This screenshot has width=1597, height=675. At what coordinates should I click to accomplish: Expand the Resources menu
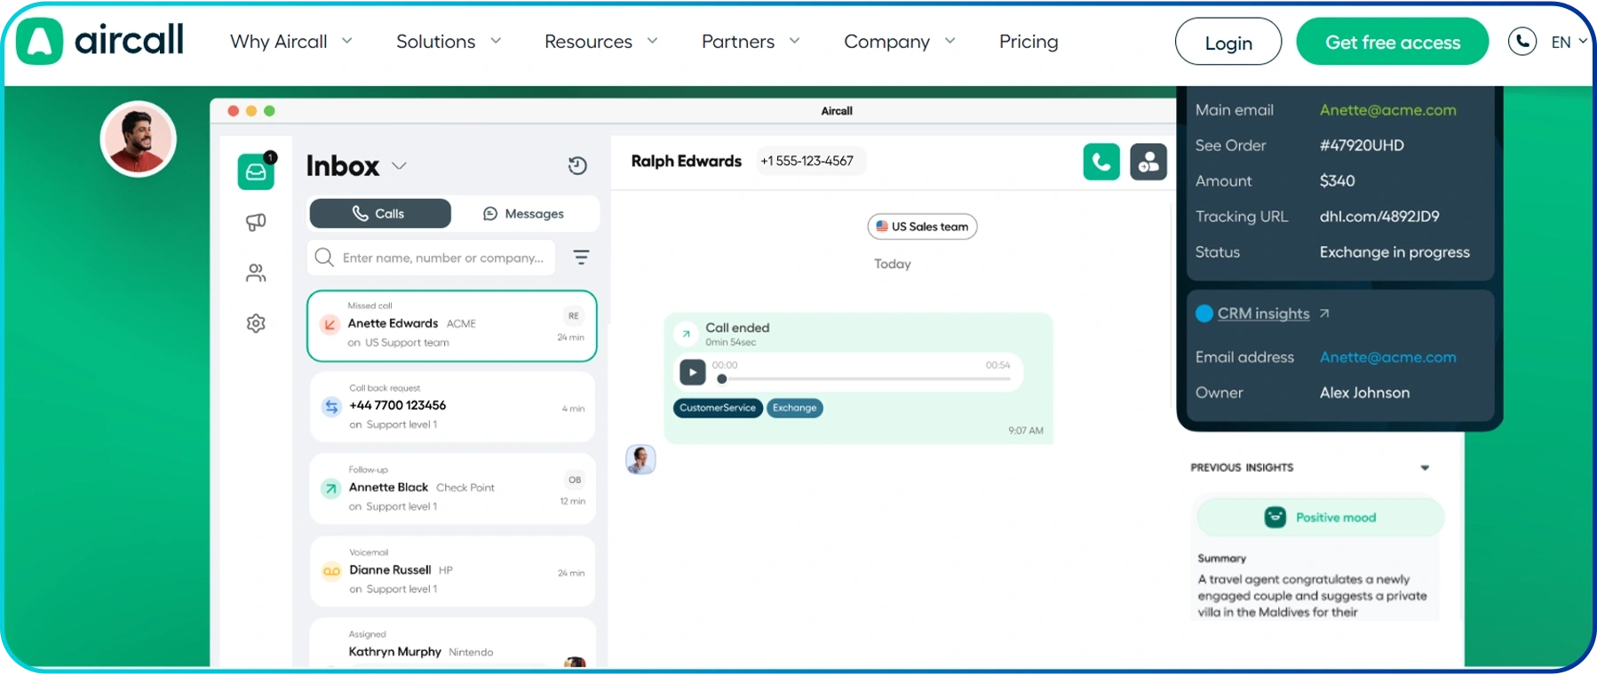pos(601,42)
